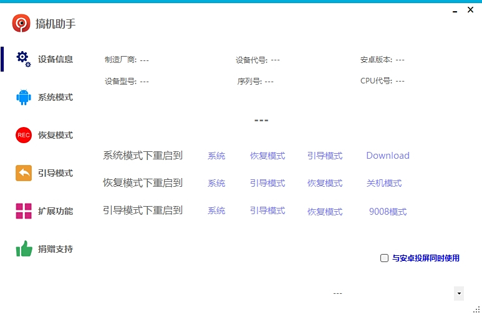Click the 关机模式 link
This screenshot has width=482, height=315.
[x=384, y=183]
